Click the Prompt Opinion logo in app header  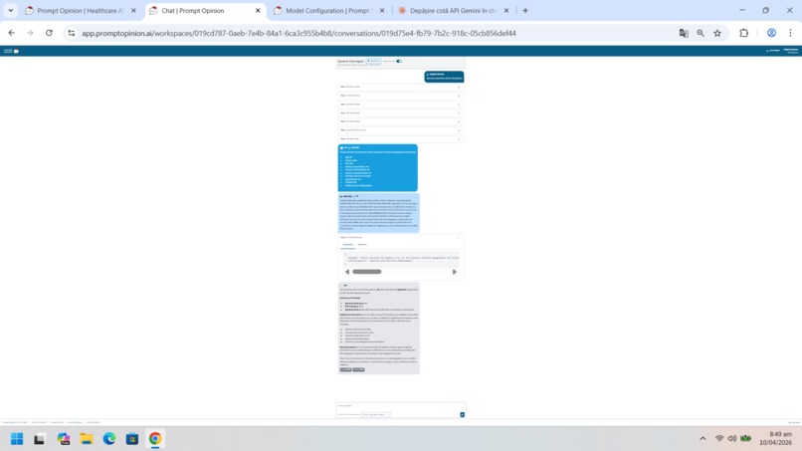point(11,51)
